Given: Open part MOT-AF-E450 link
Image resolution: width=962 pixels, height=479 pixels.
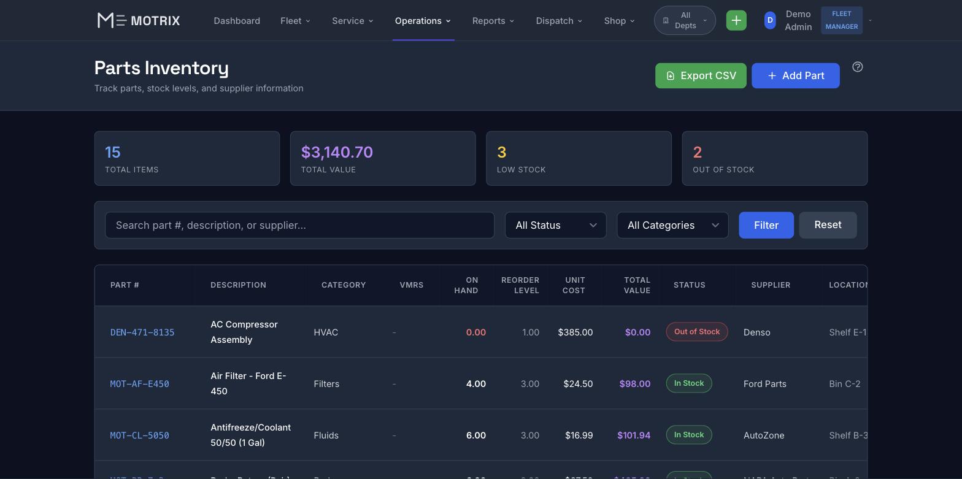Looking at the screenshot, I should pos(140,384).
